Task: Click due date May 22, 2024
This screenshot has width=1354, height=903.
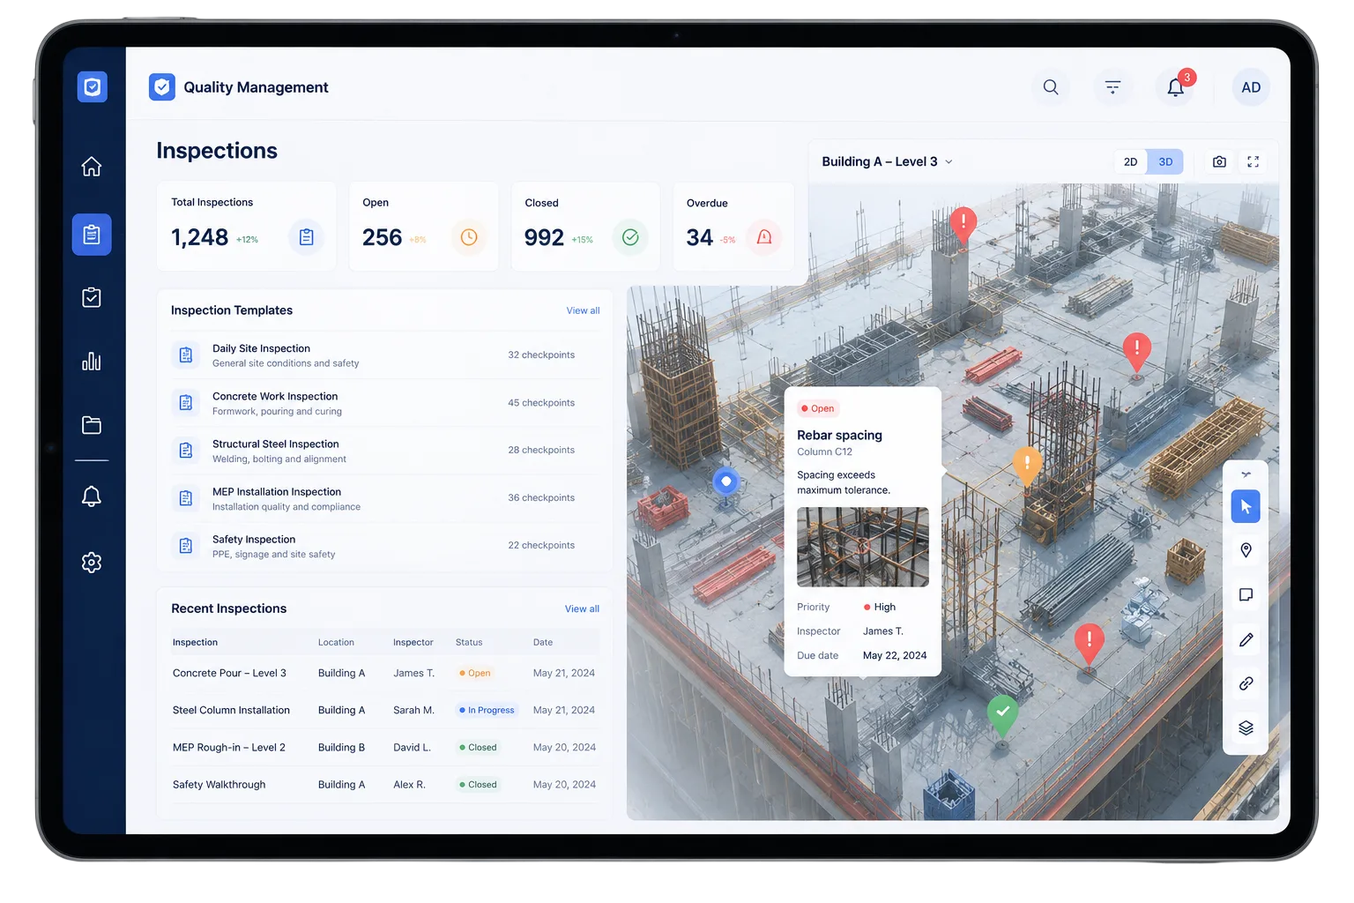Action: click(895, 656)
